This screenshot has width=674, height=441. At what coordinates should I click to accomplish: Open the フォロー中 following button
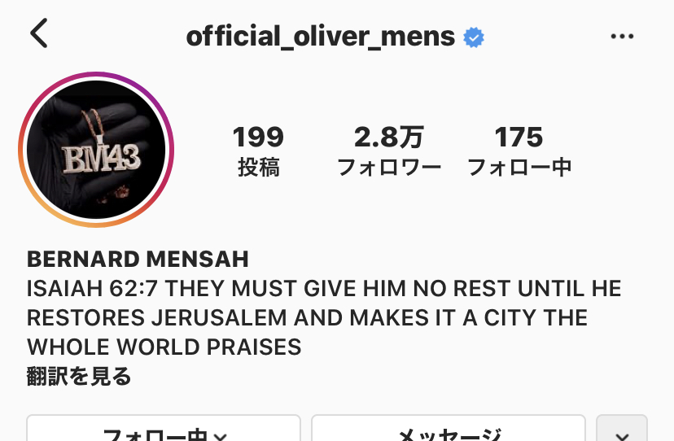click(x=164, y=428)
